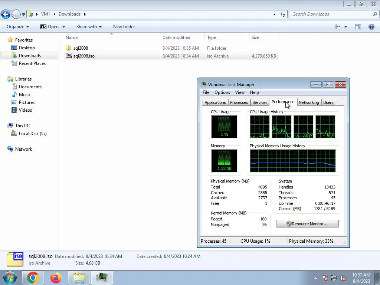Click the muted volume tray icon
The height and width of the screenshot is (285, 380).
pyautogui.click(x=343, y=278)
